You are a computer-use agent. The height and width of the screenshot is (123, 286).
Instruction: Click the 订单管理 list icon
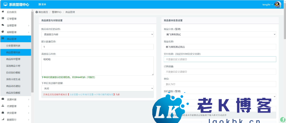(x=3, y=19)
